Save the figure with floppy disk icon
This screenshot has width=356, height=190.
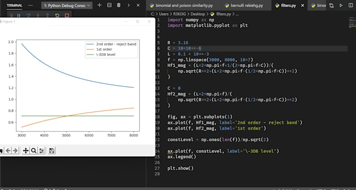point(51,151)
